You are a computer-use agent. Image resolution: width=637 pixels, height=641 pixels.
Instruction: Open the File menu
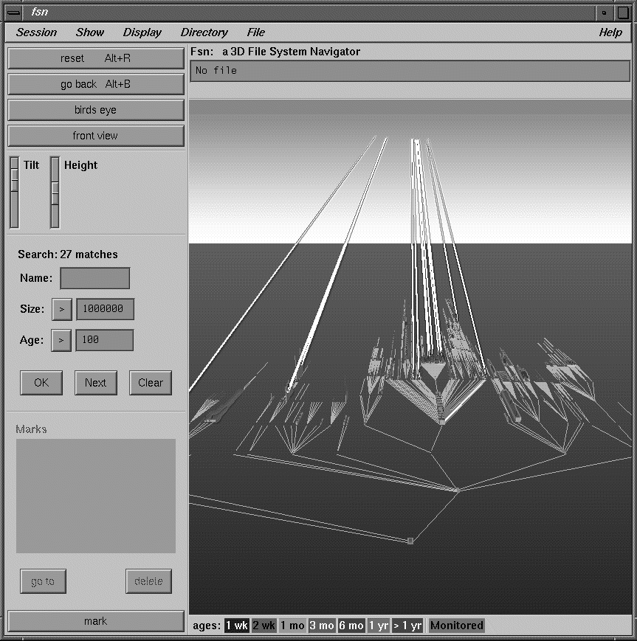(255, 32)
